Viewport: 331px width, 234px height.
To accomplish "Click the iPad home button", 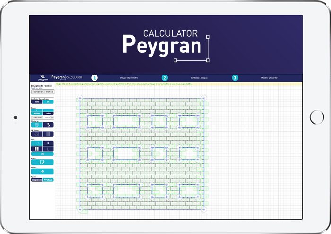I will pos(317,117).
